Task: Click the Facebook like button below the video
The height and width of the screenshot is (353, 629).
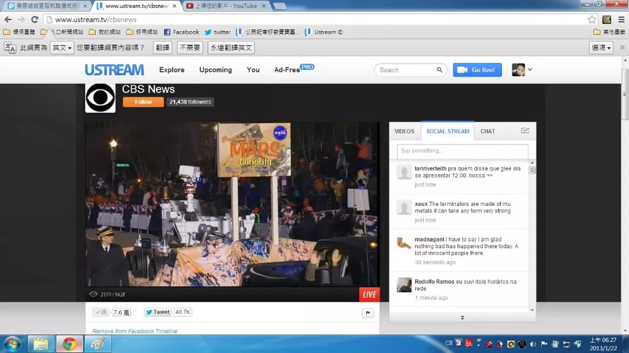Action: coord(100,312)
